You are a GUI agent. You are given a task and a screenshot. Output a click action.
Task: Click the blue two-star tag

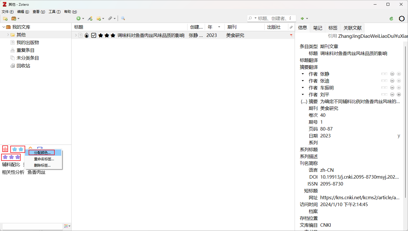pos(18,149)
